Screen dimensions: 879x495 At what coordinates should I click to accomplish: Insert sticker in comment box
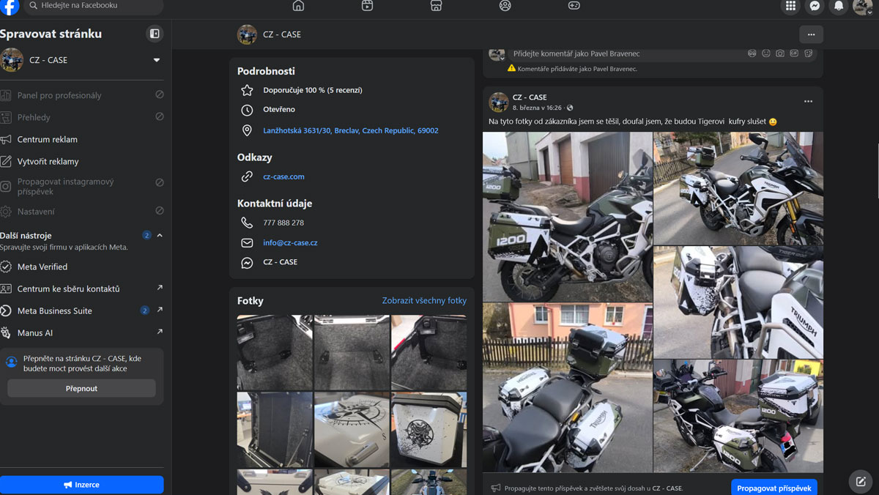click(x=809, y=53)
